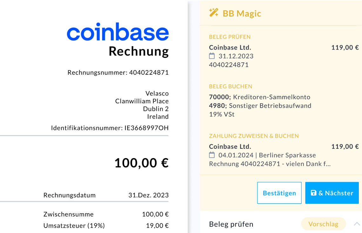The width and height of the screenshot is (362, 233).
Task: Select account 70000 Kreditoren-Sammelkonto line
Action: (259, 97)
